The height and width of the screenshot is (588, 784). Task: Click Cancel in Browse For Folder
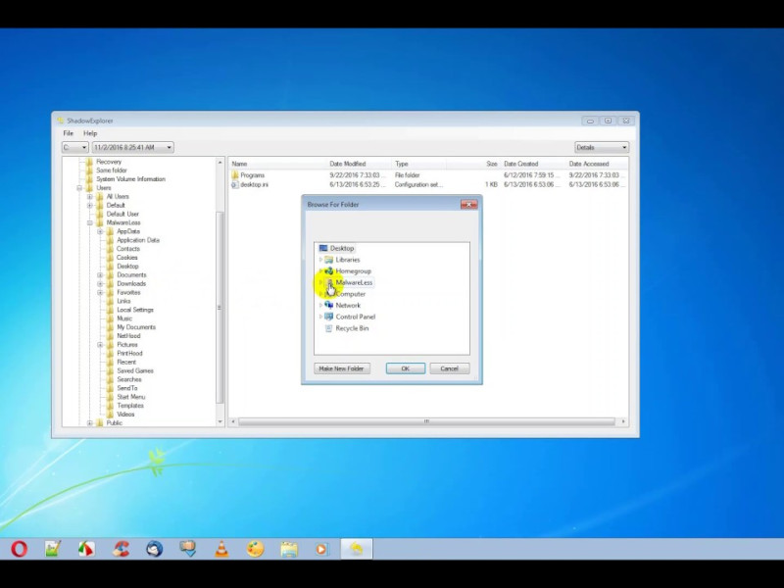450,368
